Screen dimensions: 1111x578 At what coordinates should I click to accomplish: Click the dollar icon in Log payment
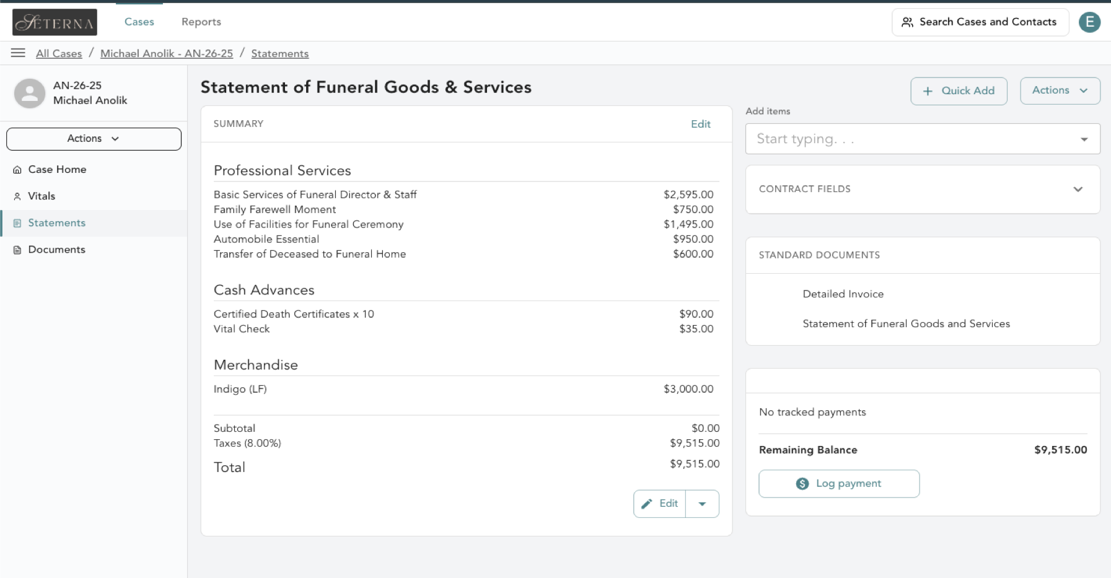click(802, 484)
